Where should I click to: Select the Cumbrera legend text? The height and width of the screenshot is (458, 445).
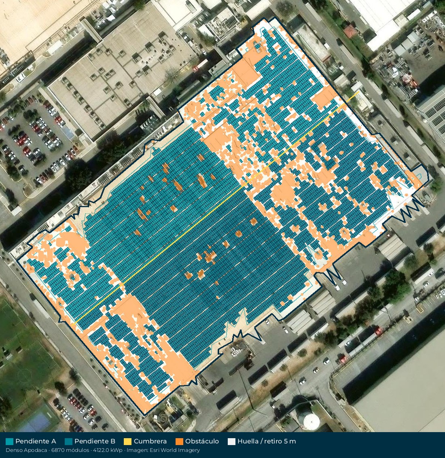(150, 441)
